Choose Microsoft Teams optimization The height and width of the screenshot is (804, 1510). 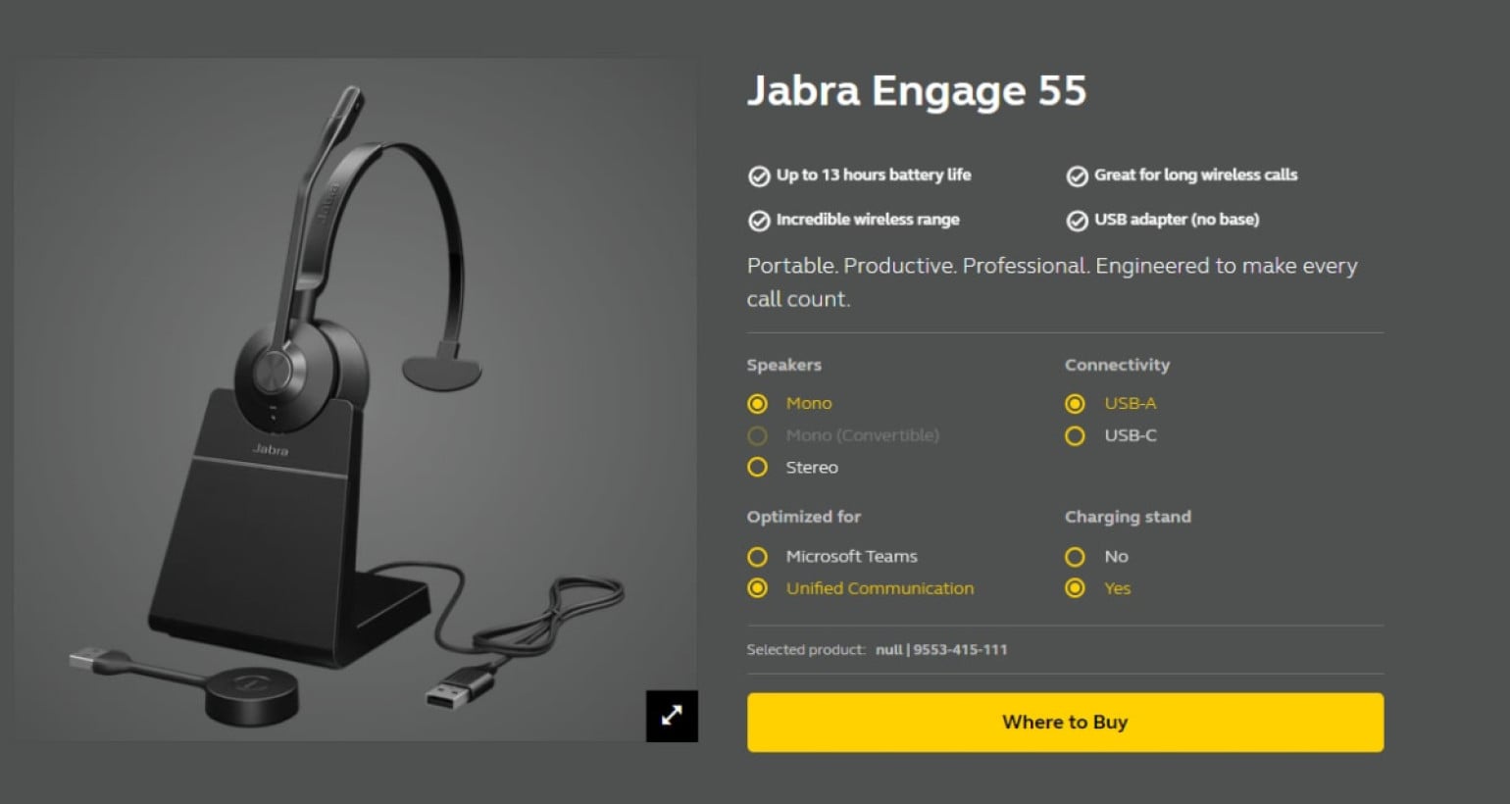tap(757, 557)
